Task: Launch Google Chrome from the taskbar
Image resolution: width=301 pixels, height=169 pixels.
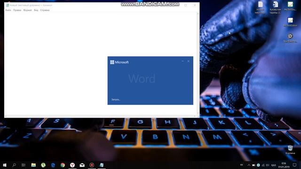Action: (x=63, y=165)
